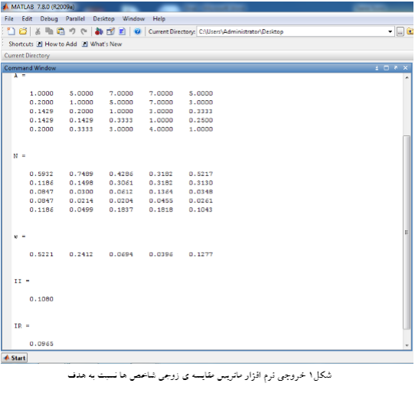Click the Paste clipboard icon
This screenshot has height=393, width=415.
pyautogui.click(x=60, y=31)
